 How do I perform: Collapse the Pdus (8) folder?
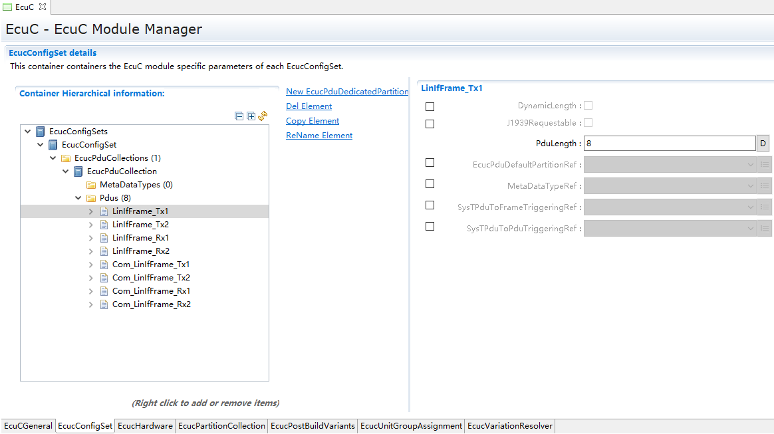click(78, 198)
